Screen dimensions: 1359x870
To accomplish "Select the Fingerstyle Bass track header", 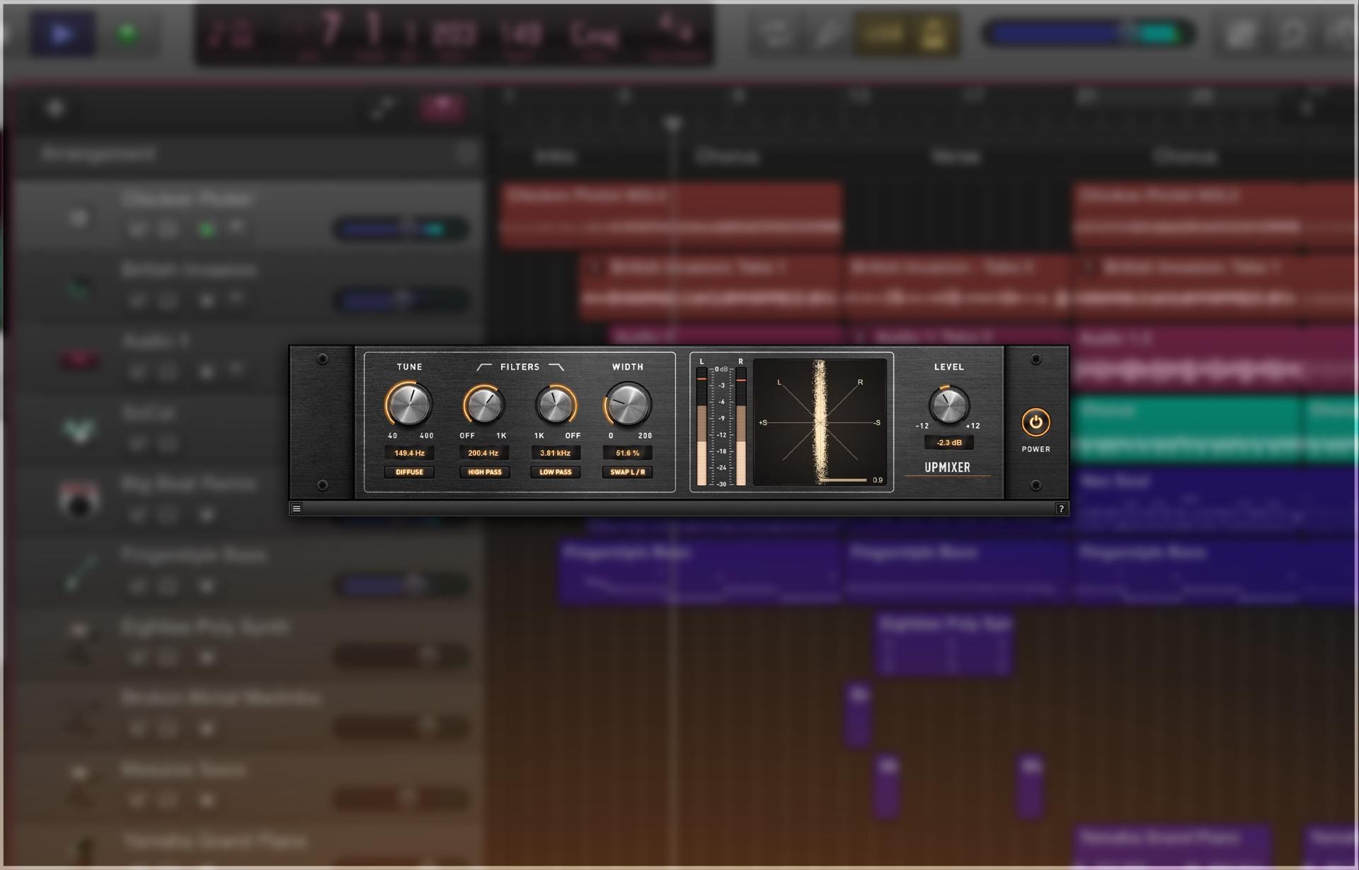I will (x=248, y=572).
